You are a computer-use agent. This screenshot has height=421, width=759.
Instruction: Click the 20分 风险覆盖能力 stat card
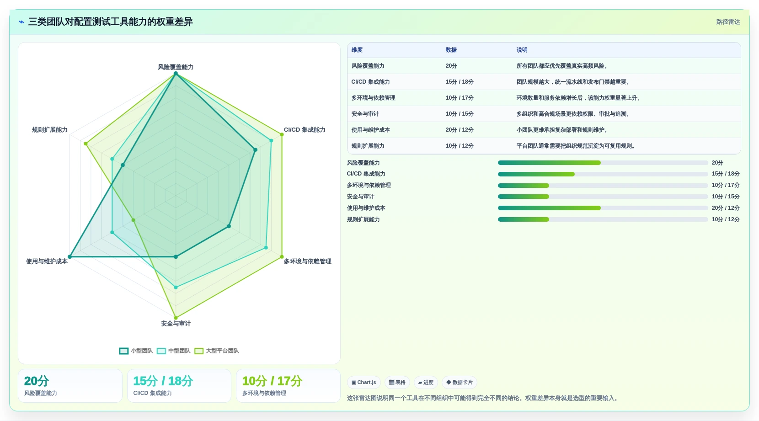tap(70, 386)
